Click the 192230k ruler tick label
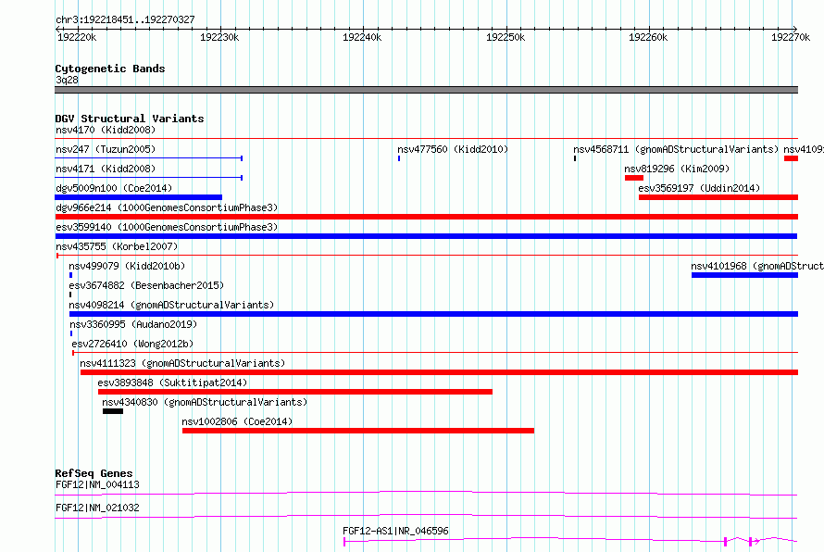Viewport: 824px width, 552px height. (x=219, y=37)
